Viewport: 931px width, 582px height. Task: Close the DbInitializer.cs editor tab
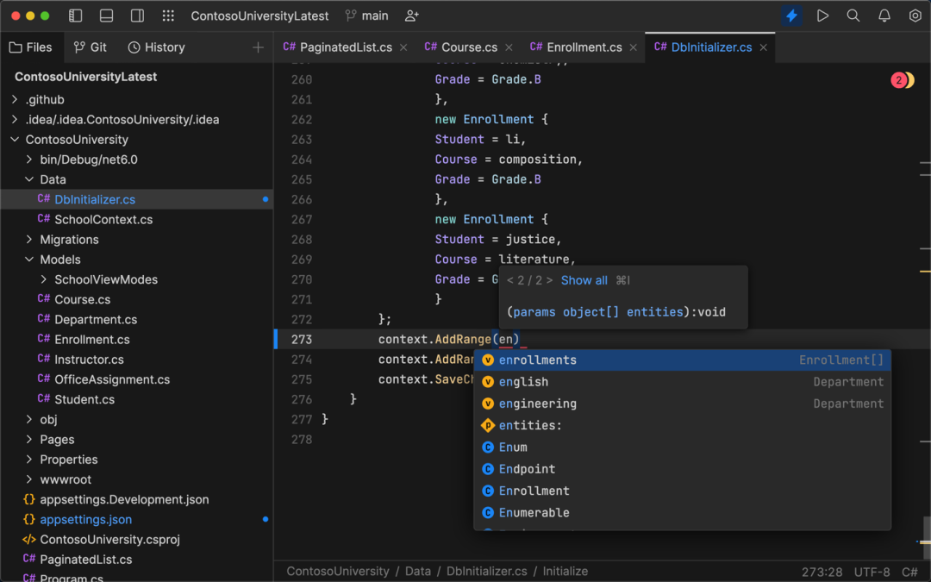764,47
